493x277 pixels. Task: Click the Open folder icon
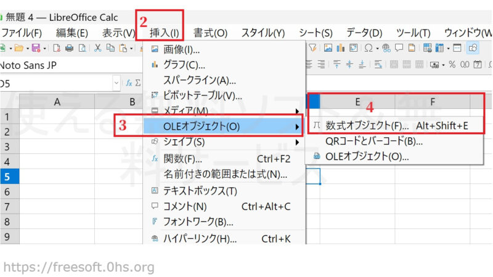[x=19, y=48]
